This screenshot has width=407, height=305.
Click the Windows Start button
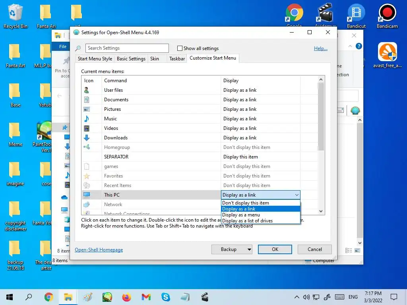(x=10, y=297)
